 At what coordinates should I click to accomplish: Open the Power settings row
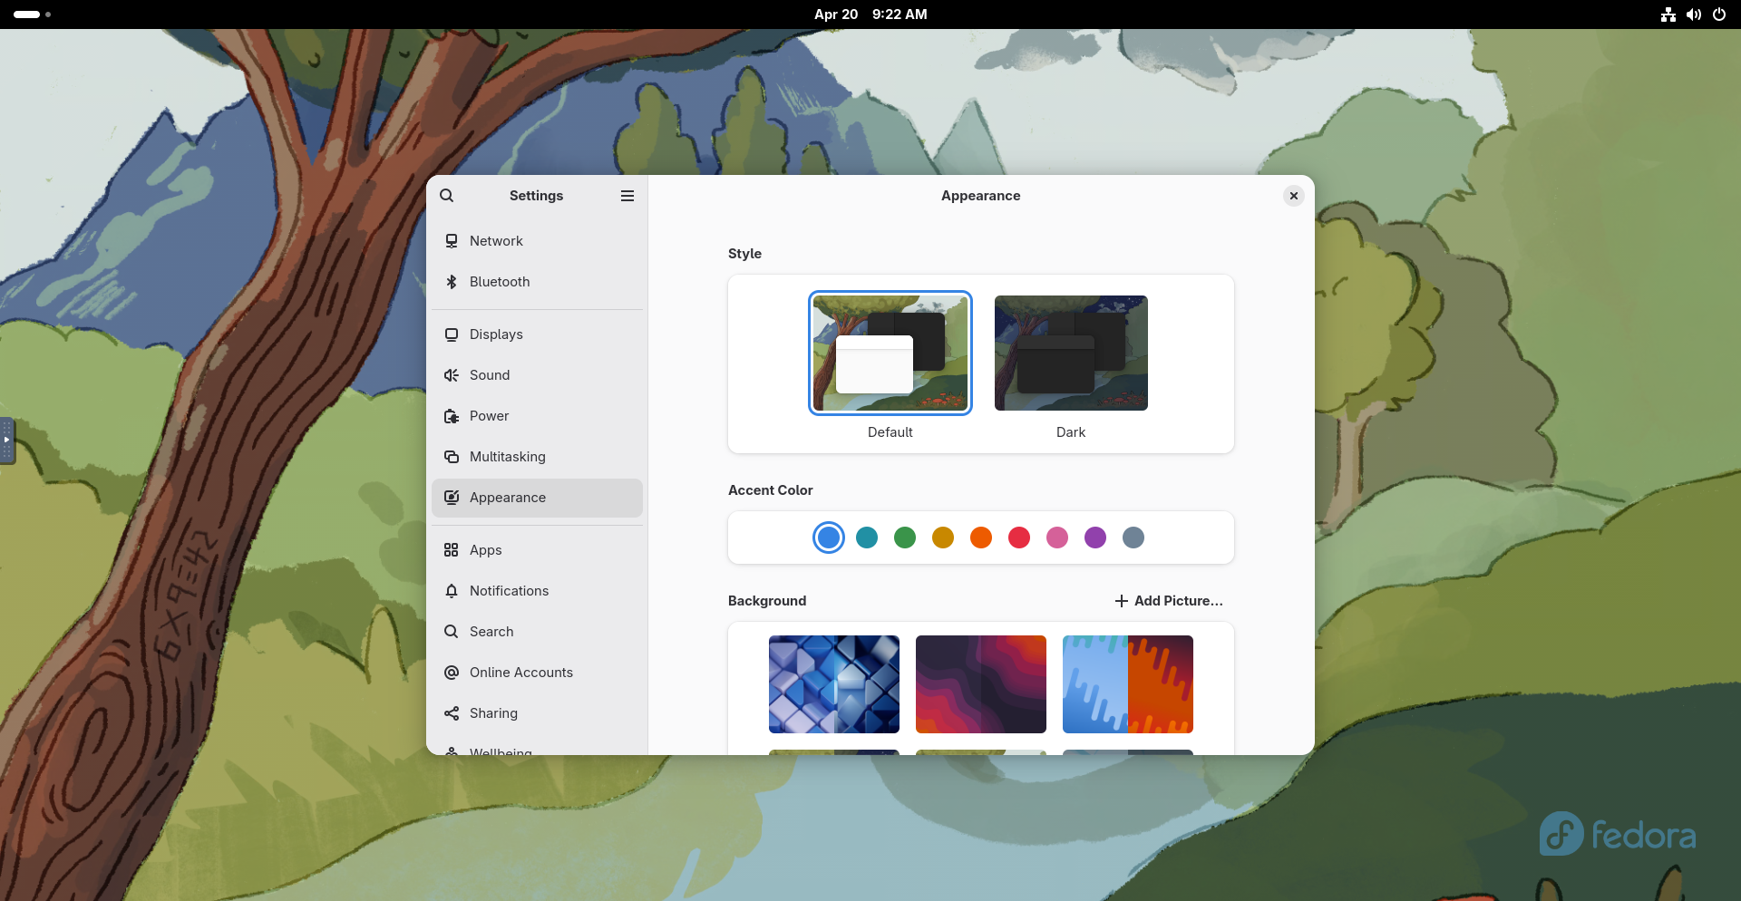click(538, 416)
